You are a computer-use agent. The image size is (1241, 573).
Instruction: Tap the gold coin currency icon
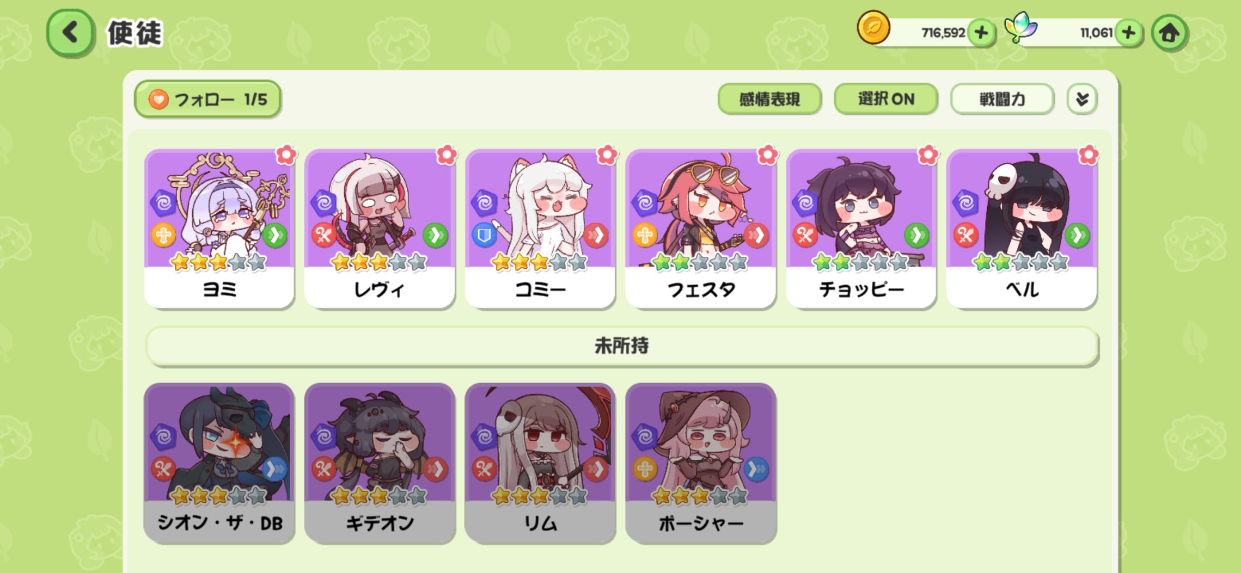(x=873, y=28)
